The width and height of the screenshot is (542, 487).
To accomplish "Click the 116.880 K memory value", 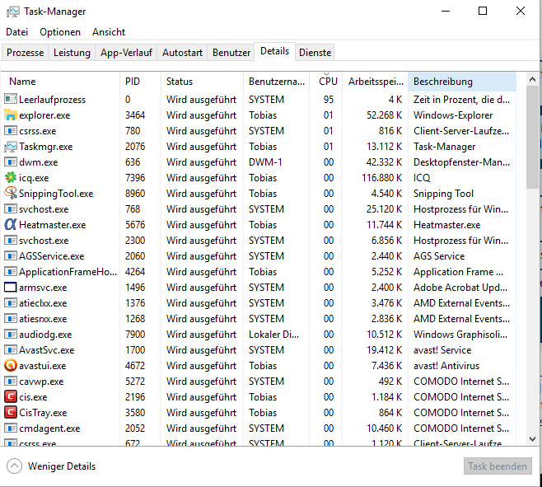I will (x=382, y=177).
